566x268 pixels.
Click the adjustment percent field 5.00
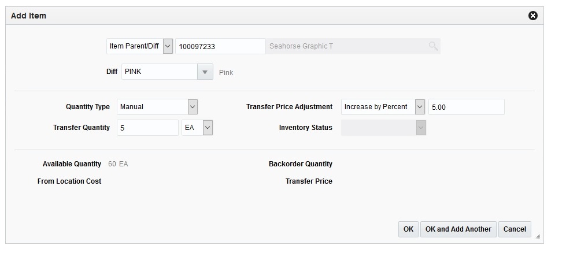tap(466, 107)
